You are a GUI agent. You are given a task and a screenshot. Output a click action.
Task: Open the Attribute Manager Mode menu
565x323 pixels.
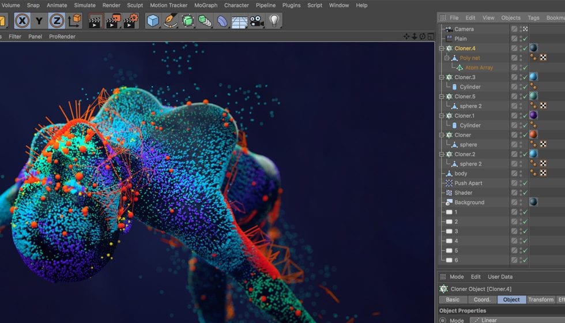click(x=457, y=277)
